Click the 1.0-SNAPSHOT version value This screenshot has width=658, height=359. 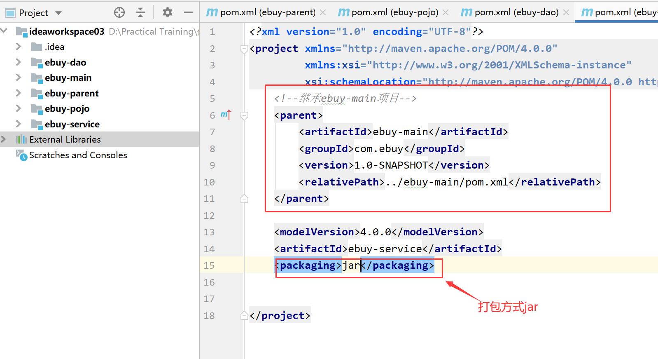click(x=391, y=165)
